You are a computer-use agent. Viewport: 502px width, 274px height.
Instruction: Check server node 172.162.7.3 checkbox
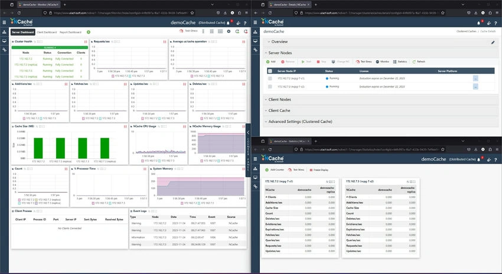click(270, 87)
